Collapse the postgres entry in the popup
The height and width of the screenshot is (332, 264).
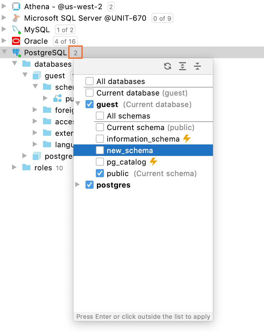(x=77, y=185)
